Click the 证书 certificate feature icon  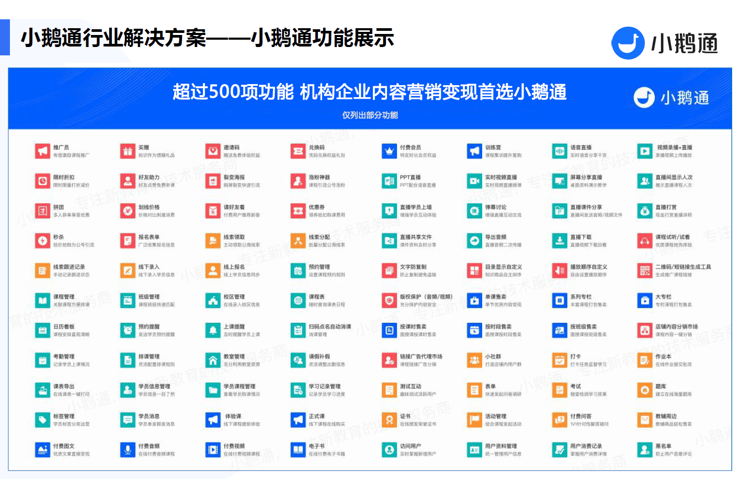click(389, 419)
